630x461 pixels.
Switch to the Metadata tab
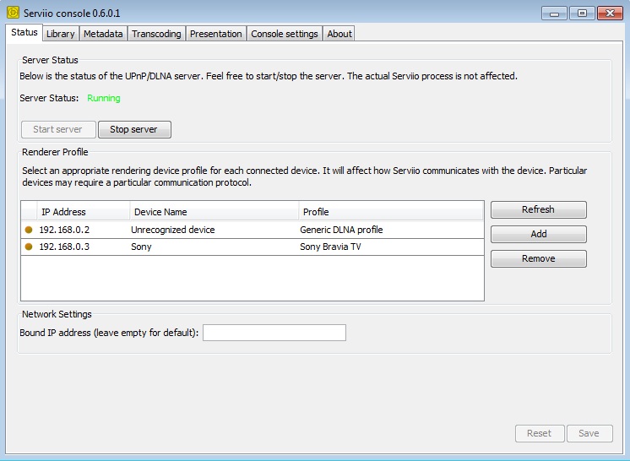[x=103, y=34]
